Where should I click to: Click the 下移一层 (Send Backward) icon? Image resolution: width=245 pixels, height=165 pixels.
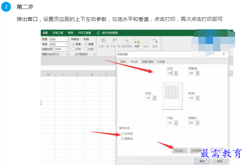[x=115, y=41]
